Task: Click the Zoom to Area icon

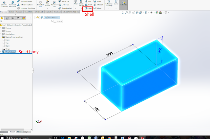Action: click(130, 12)
